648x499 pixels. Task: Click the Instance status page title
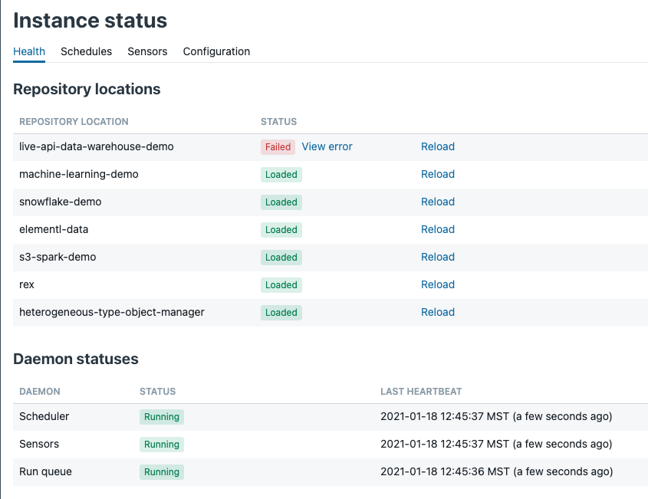point(90,21)
